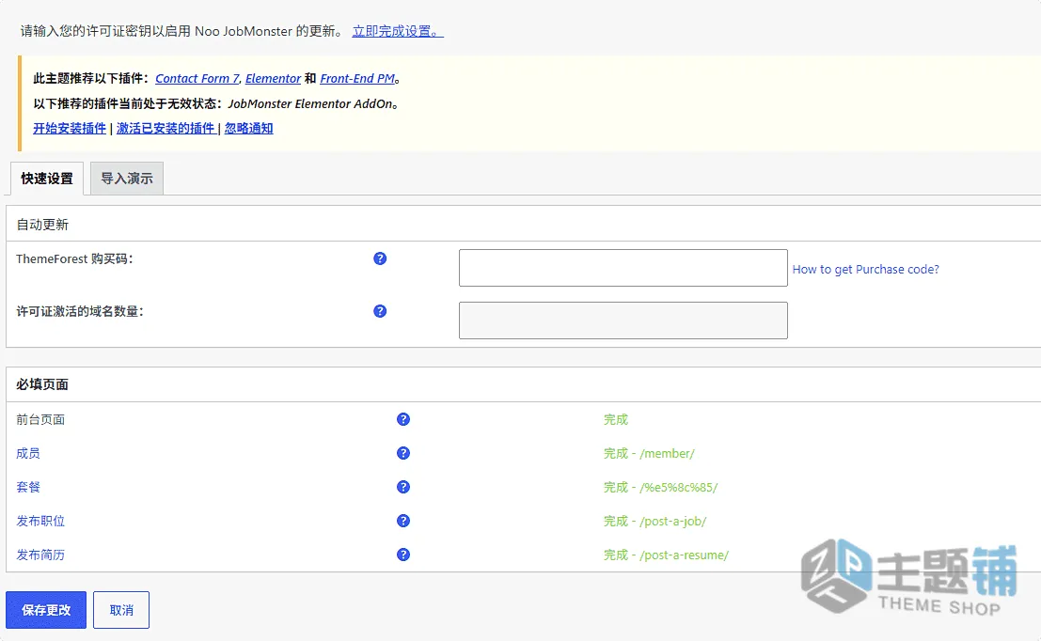Click help icon in 前台页面 row
The height and width of the screenshot is (641, 1041).
point(403,419)
